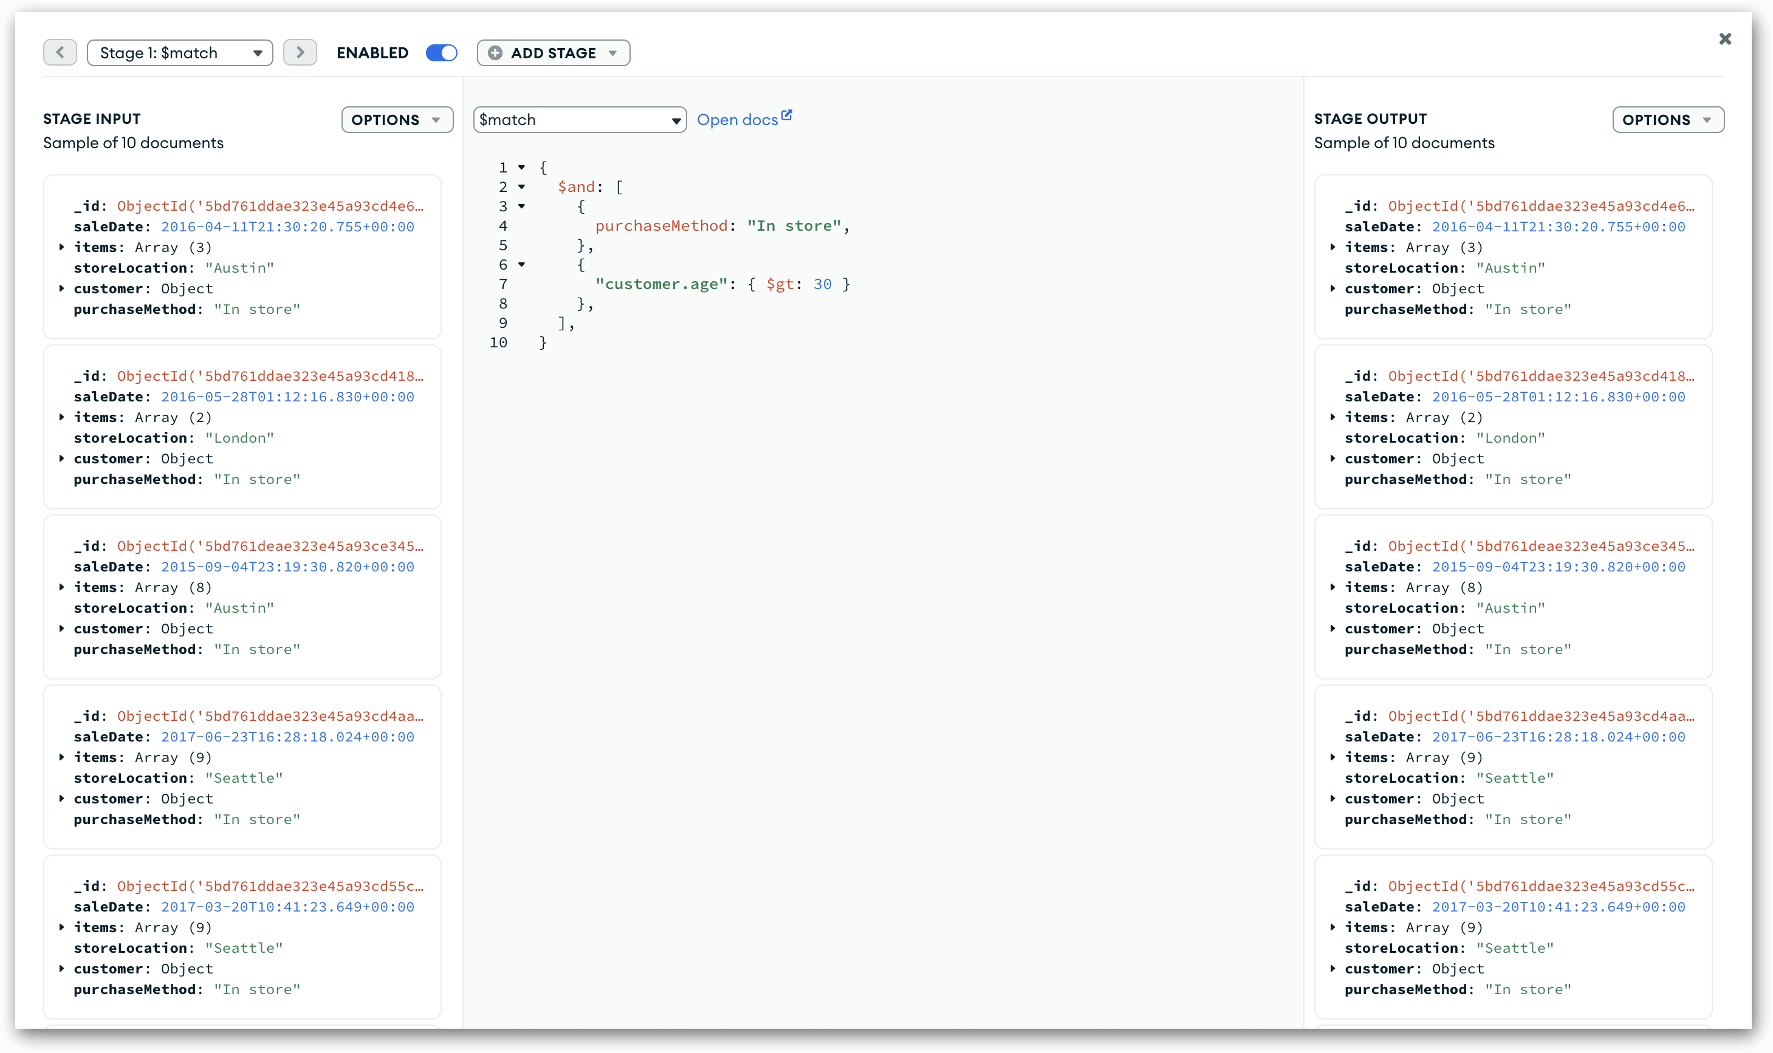The width and height of the screenshot is (1773, 1053).
Task: Close the focus mode with X icon
Action: click(1725, 39)
